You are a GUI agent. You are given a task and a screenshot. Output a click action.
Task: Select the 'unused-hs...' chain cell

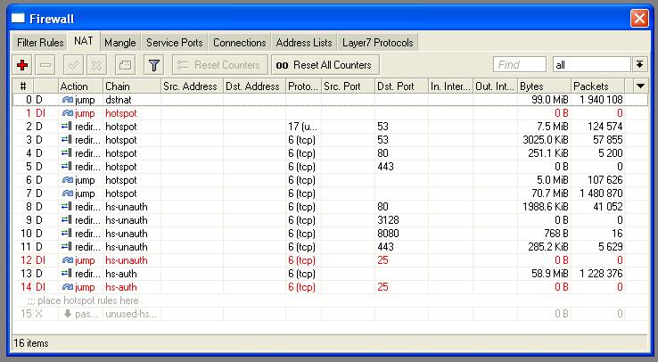tap(131, 314)
